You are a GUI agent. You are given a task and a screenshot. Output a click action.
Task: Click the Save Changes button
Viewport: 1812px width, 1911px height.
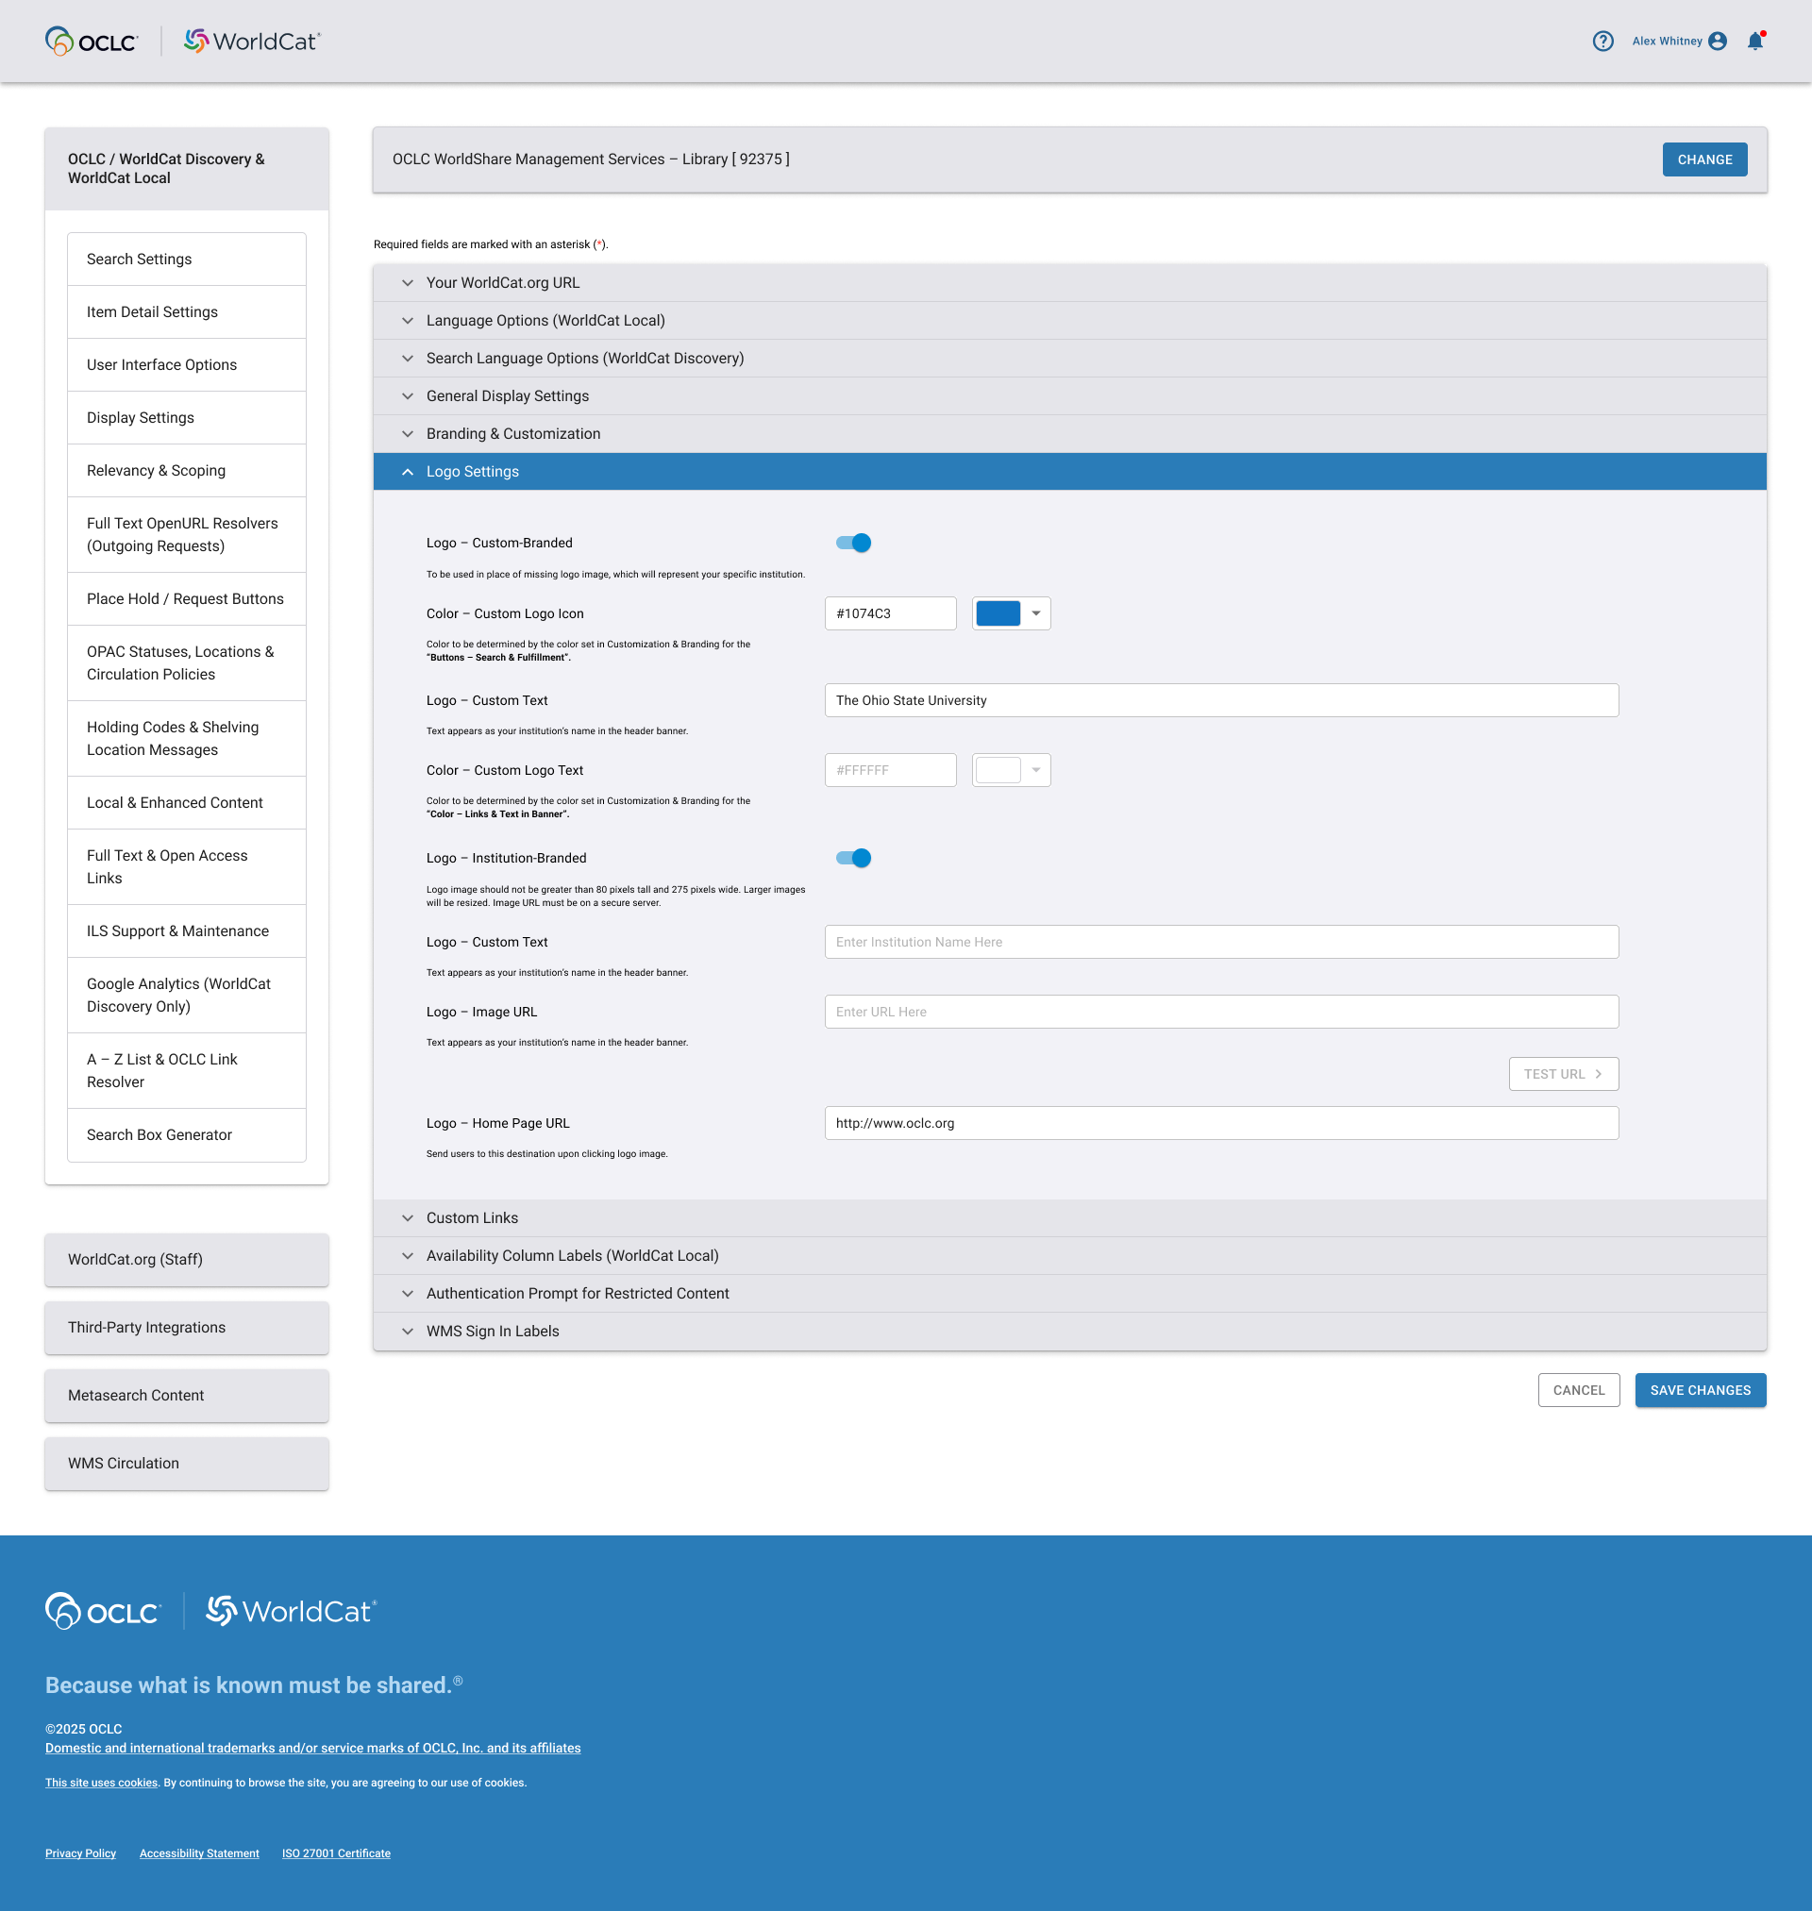click(x=1699, y=1389)
